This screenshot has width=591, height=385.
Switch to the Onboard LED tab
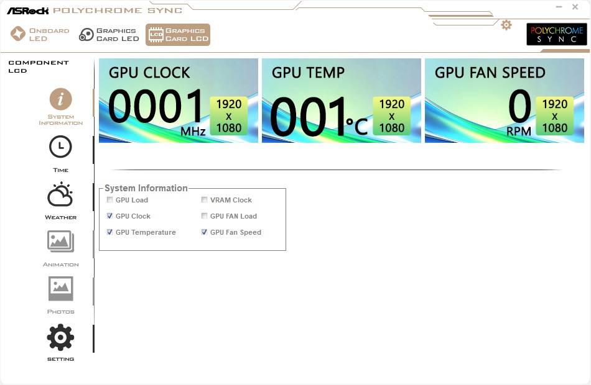click(x=40, y=34)
